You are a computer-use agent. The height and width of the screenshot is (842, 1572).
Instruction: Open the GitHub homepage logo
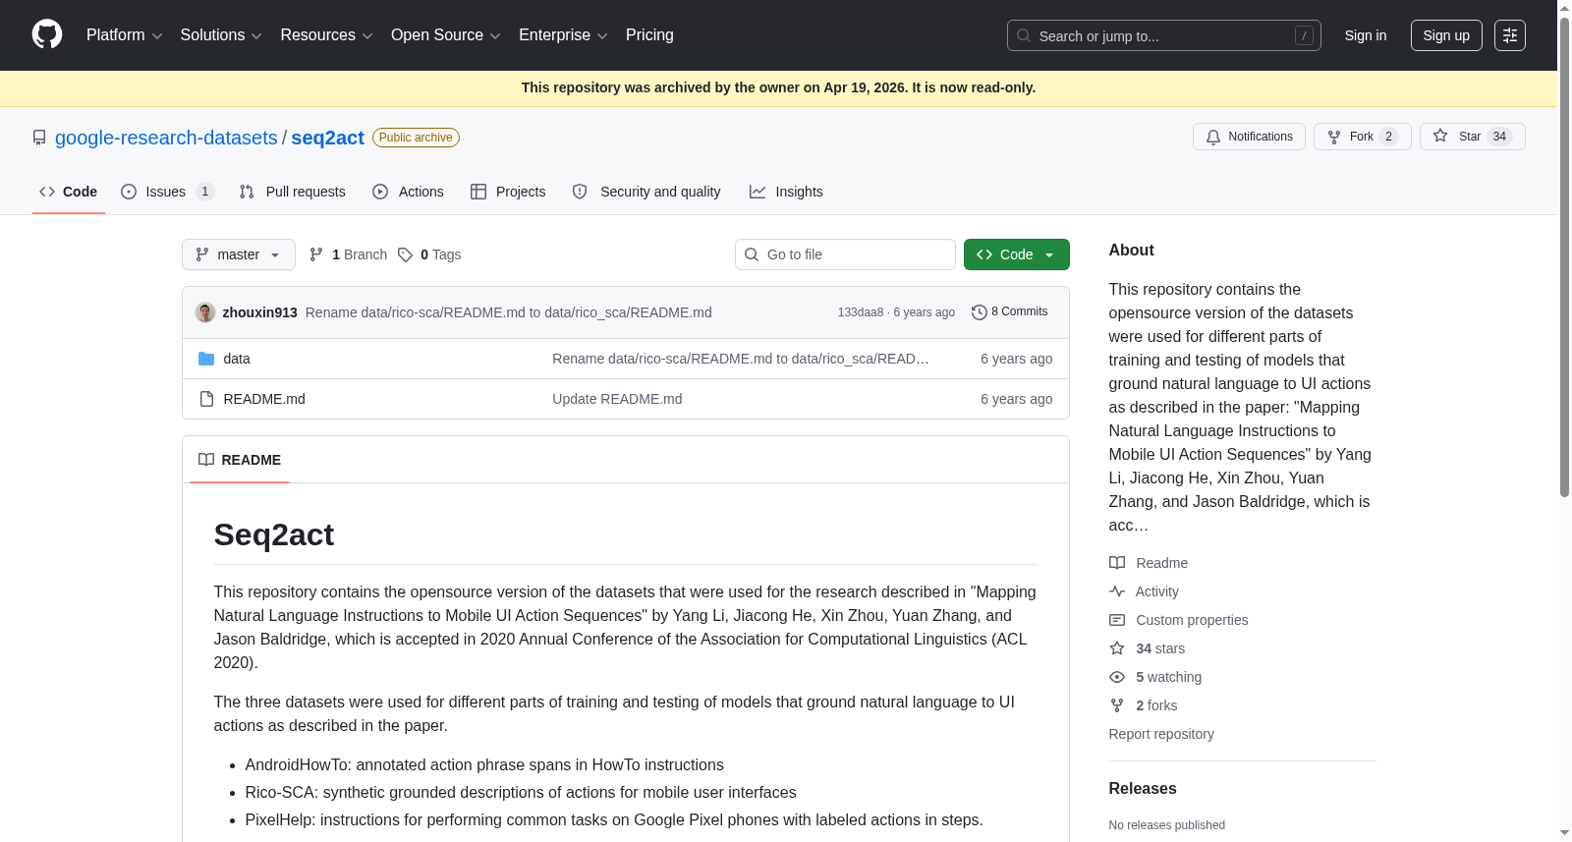(x=47, y=35)
